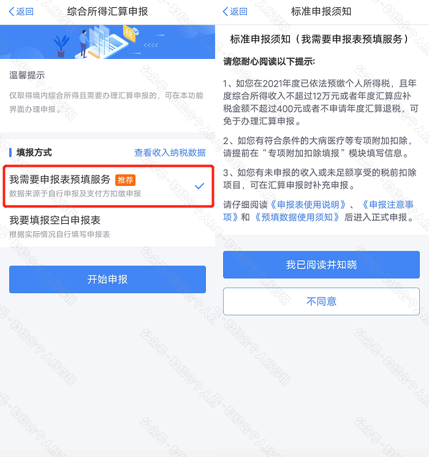Click the person illustration in banner
The width and height of the screenshot is (429, 457).
(84, 44)
